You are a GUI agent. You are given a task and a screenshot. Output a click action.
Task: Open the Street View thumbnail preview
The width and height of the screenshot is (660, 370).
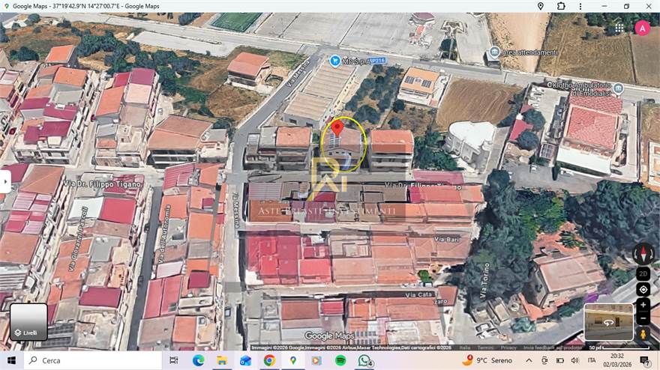[608, 322]
